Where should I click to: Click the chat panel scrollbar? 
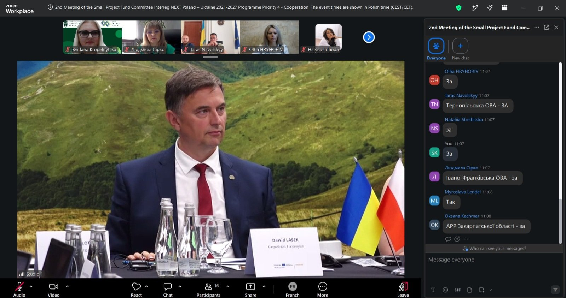pos(560,221)
